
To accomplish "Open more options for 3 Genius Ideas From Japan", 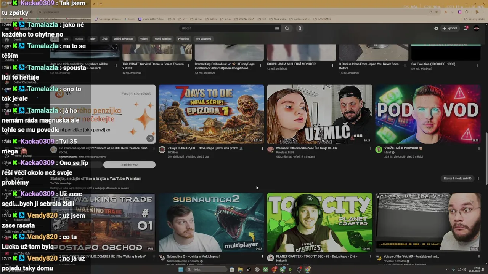I will (405, 65).
